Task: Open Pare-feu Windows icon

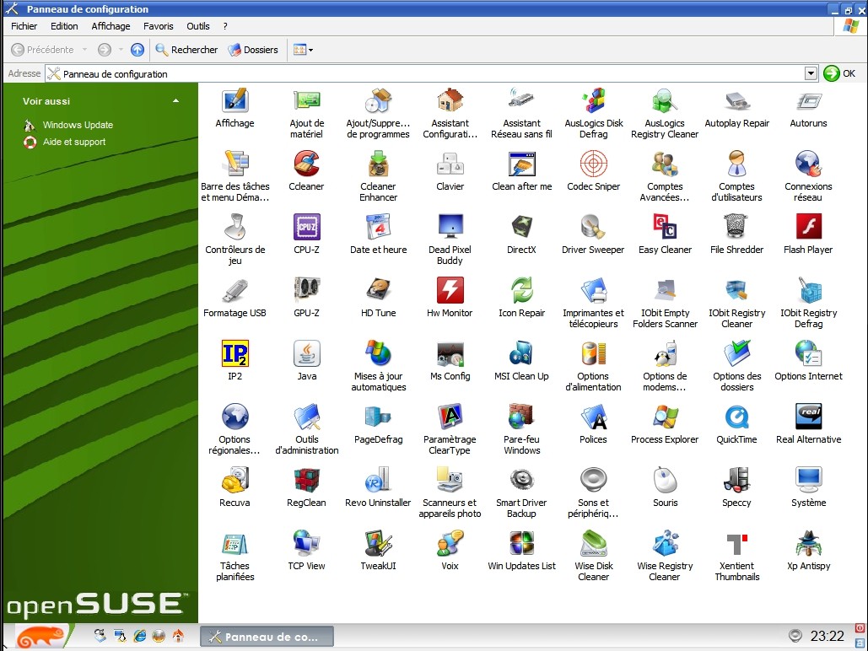Action: pos(521,417)
